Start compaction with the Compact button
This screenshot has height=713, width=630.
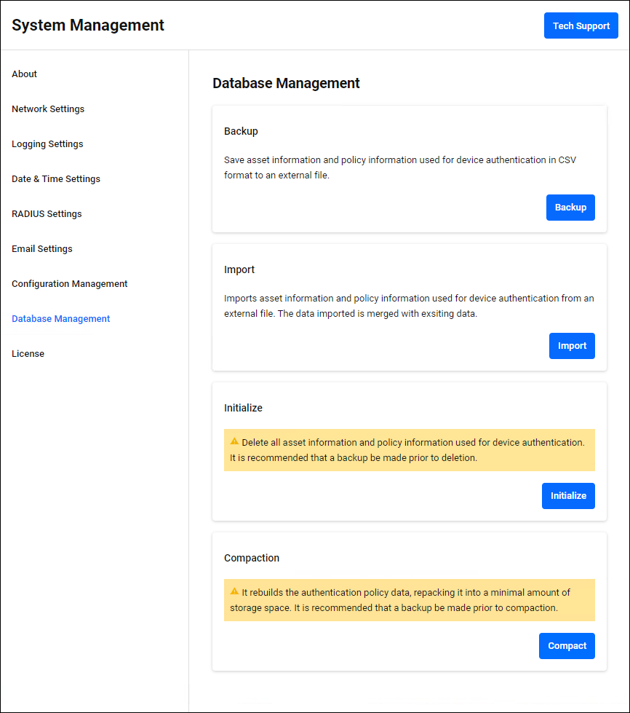coord(567,646)
